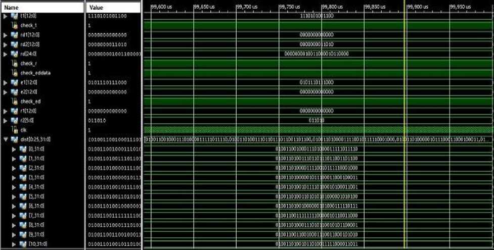Screen dimensions: 494x250
Task: Expand the [5,31:0] array element
Action: click(x=14, y=196)
